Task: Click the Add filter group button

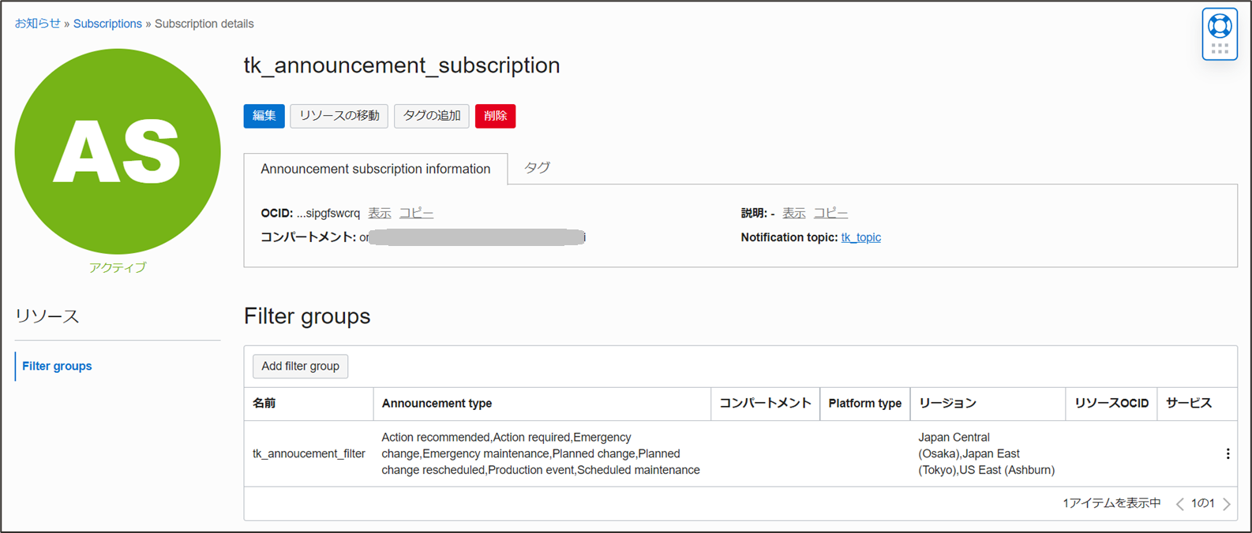Action: tap(300, 366)
